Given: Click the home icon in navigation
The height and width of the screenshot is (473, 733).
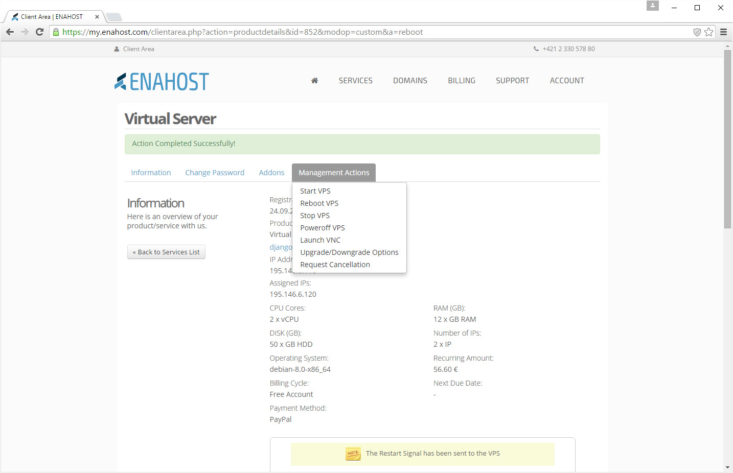Looking at the screenshot, I should pos(314,81).
